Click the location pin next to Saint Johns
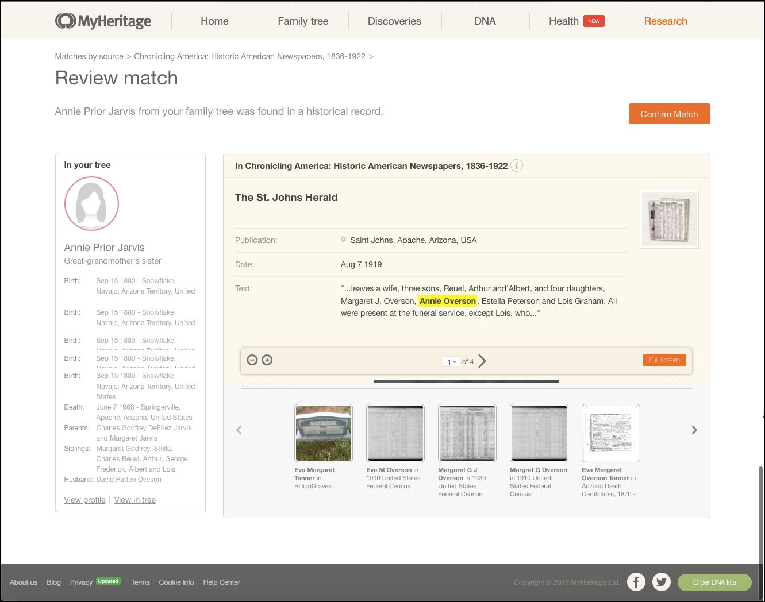Viewport: 765px width, 602px height. pyautogui.click(x=343, y=240)
